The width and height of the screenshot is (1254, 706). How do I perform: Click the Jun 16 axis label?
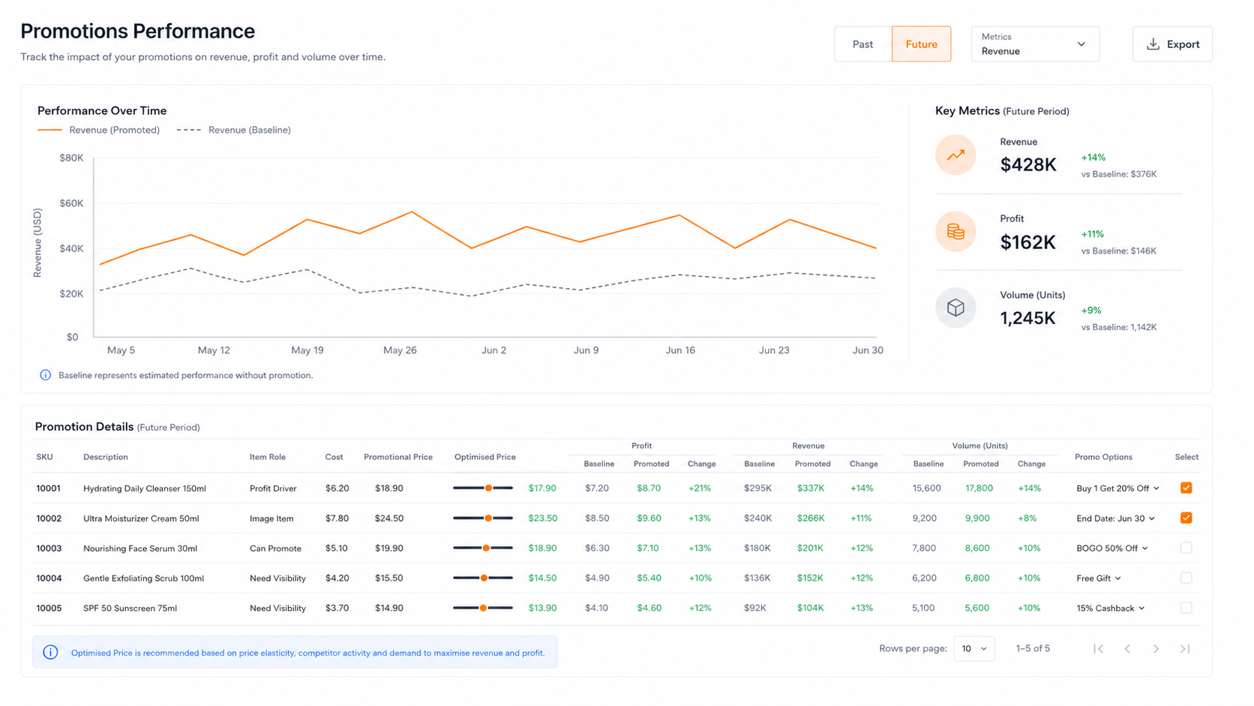680,350
